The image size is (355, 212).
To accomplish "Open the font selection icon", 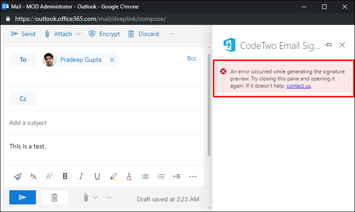I will [x=33, y=176].
